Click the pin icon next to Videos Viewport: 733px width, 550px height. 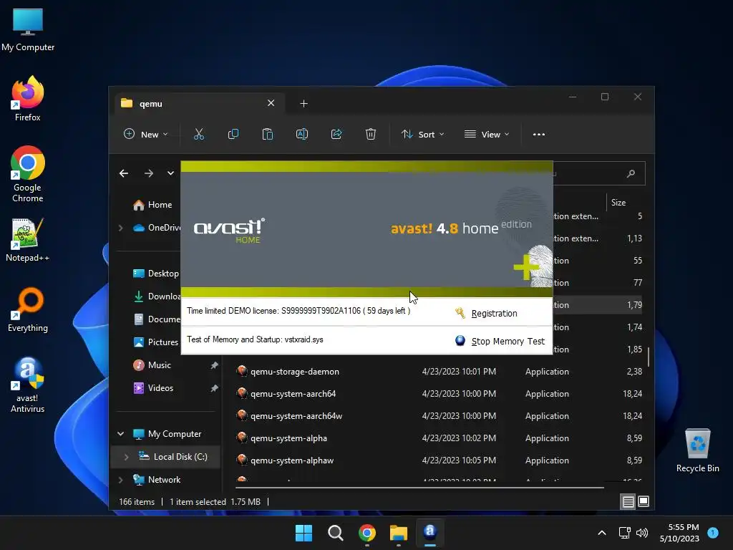[214, 388]
